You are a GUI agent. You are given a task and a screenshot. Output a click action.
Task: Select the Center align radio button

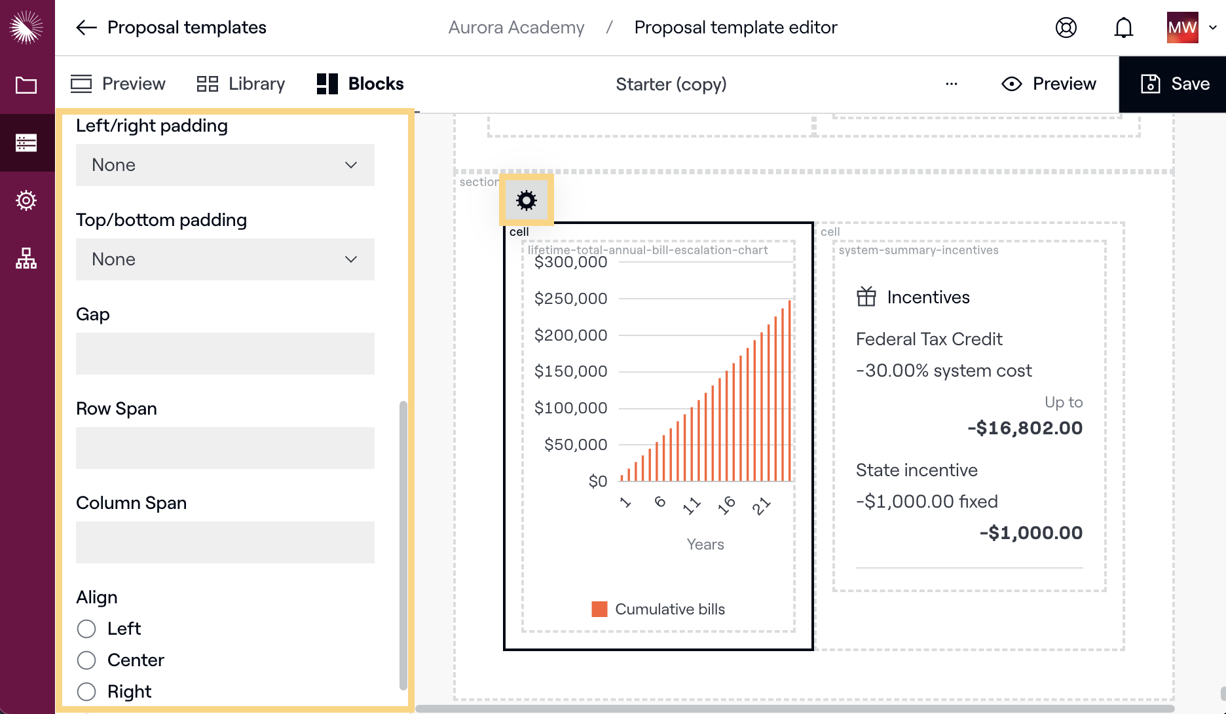pyautogui.click(x=86, y=660)
